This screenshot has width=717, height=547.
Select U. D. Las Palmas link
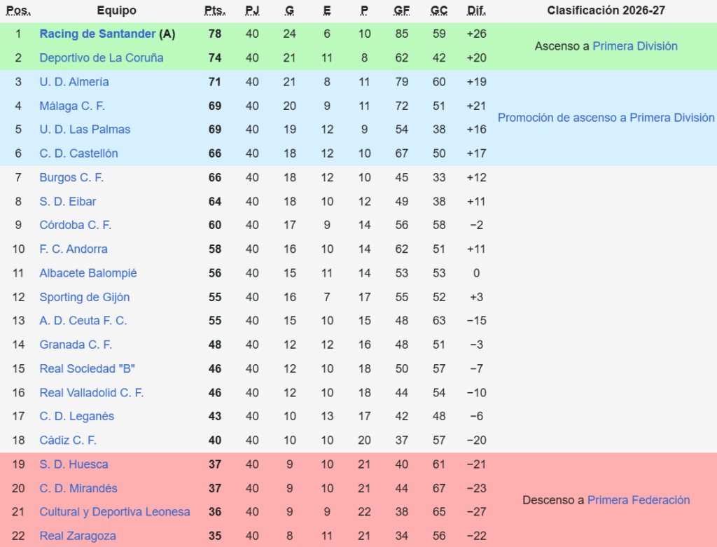(85, 130)
